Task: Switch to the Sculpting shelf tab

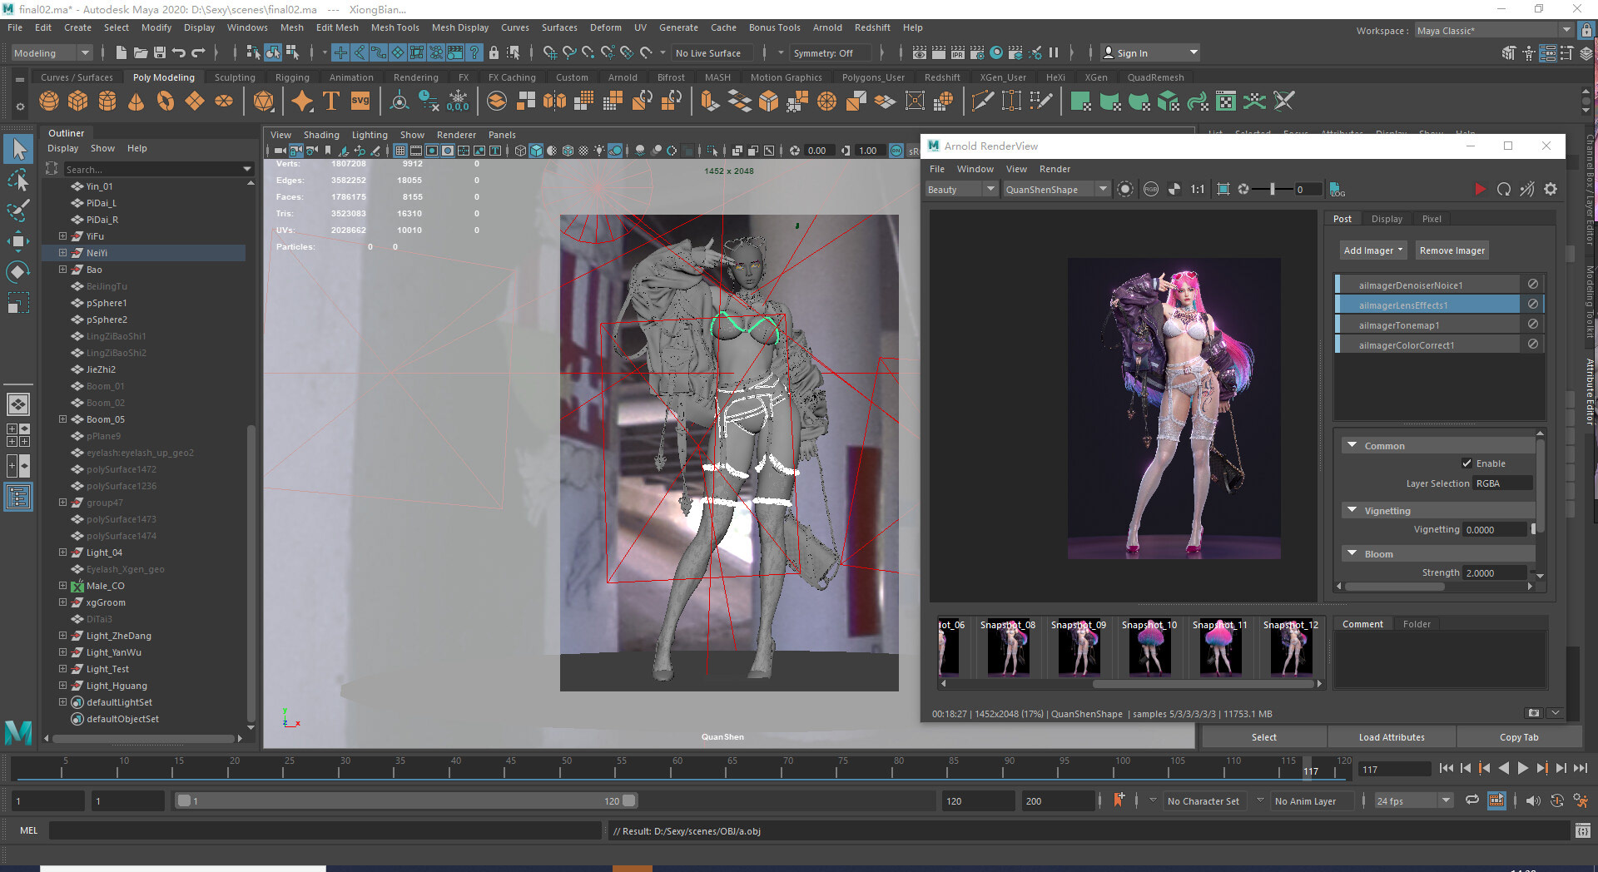Action: (x=235, y=77)
